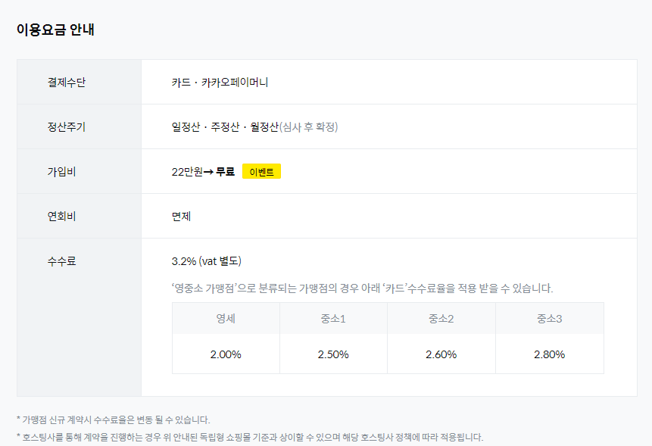Click the 이용요금 안내 heading
Image resolution: width=652 pixels, height=446 pixels.
pyautogui.click(x=55, y=30)
